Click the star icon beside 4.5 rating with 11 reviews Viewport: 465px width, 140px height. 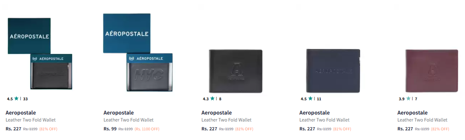310,99
